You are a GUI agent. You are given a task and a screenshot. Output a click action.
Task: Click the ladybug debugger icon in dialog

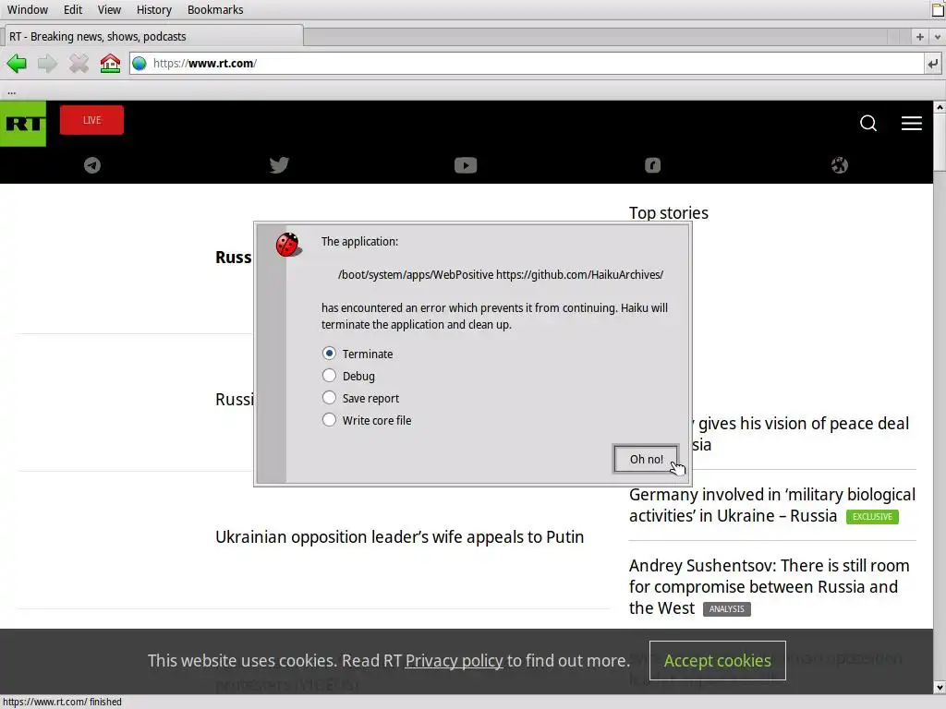(288, 245)
